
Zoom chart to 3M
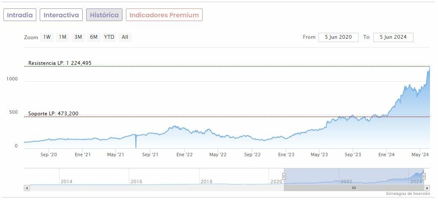pos(78,37)
